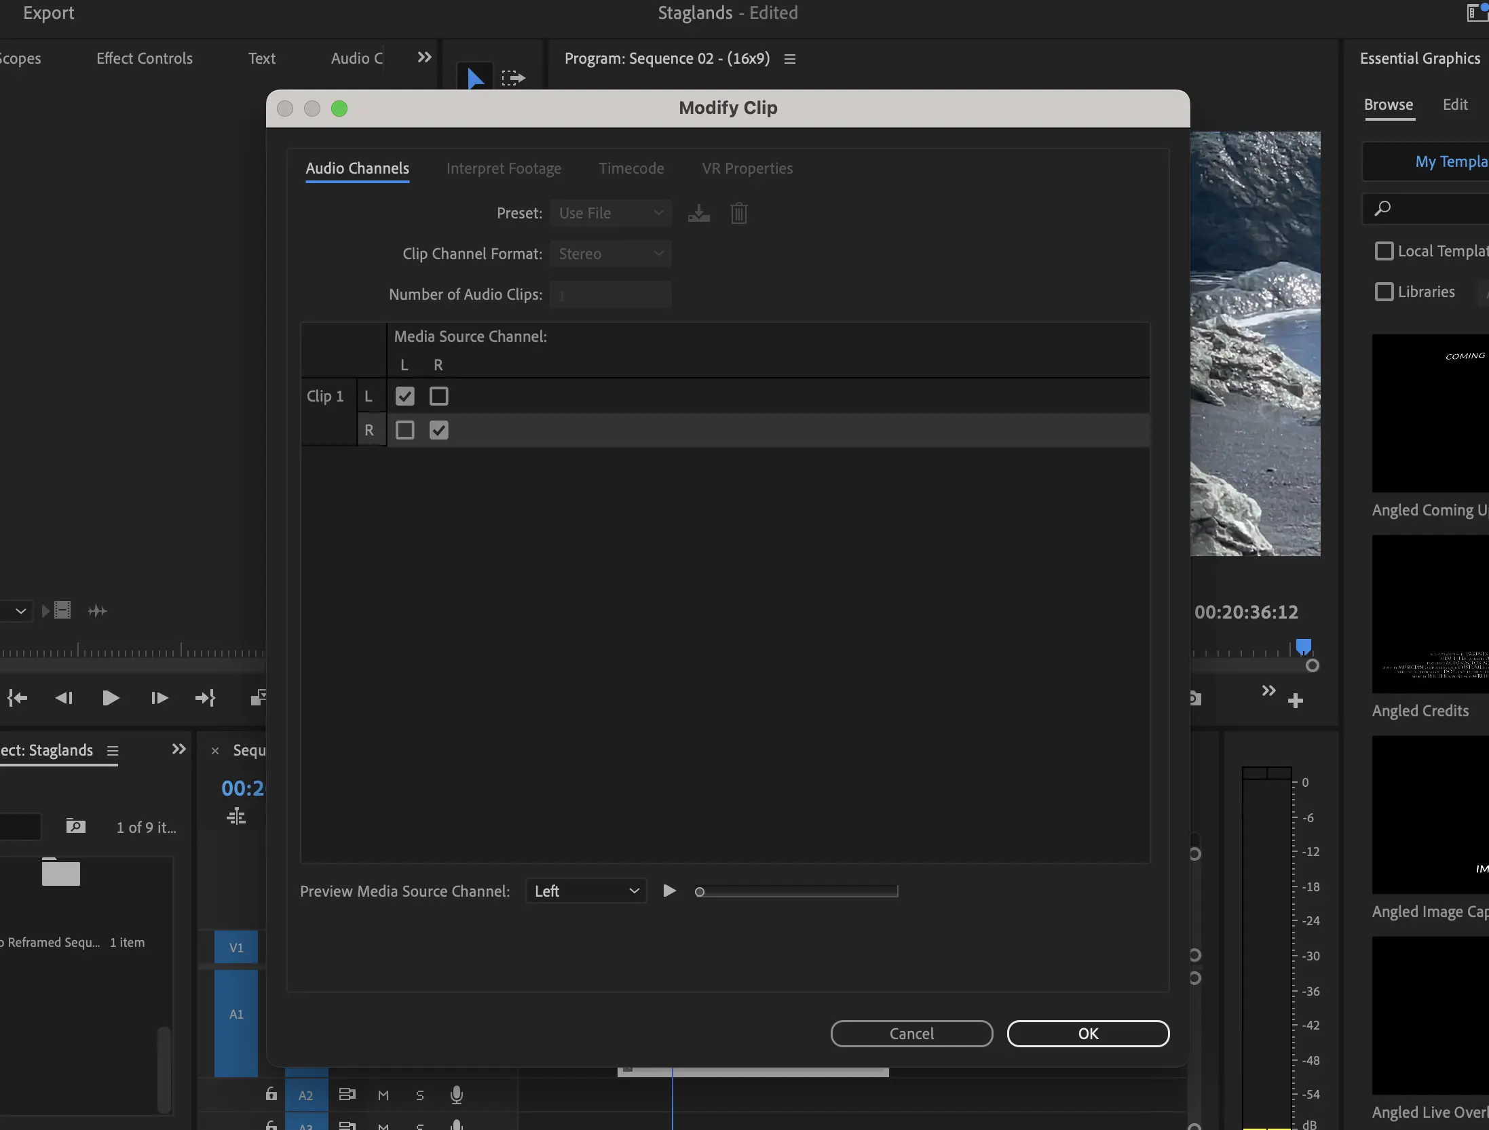Open the Clip Channel Format dropdown
1489x1130 pixels.
pos(609,253)
